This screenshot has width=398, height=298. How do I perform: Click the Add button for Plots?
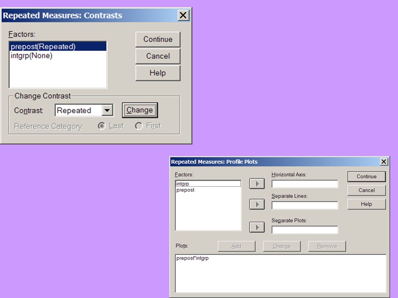(237, 246)
